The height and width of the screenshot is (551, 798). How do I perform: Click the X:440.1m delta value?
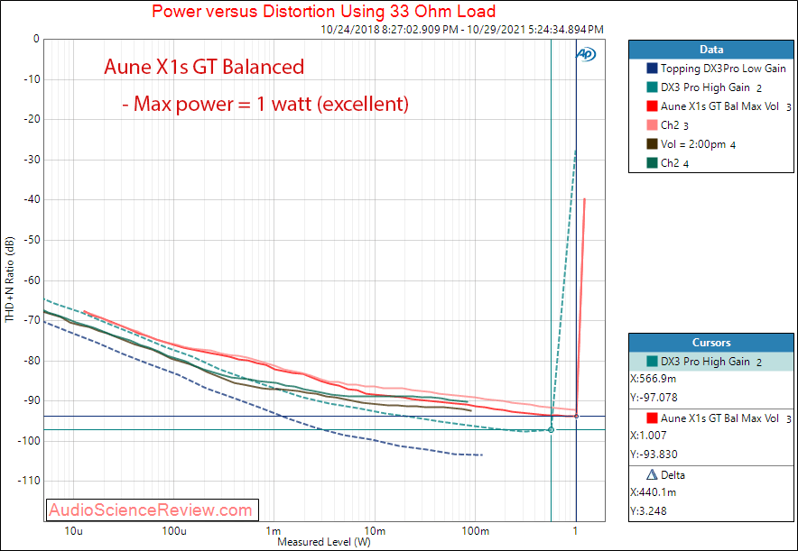[653, 492]
